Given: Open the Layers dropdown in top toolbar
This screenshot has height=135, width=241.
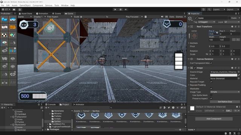Looking at the screenshot, I should (219, 9).
